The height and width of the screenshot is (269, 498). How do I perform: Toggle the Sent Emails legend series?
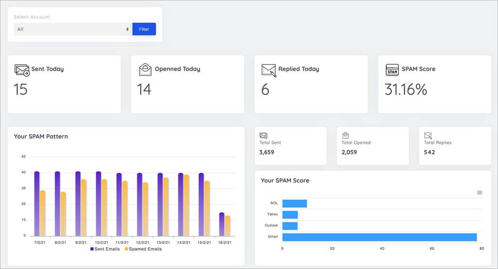click(x=105, y=249)
